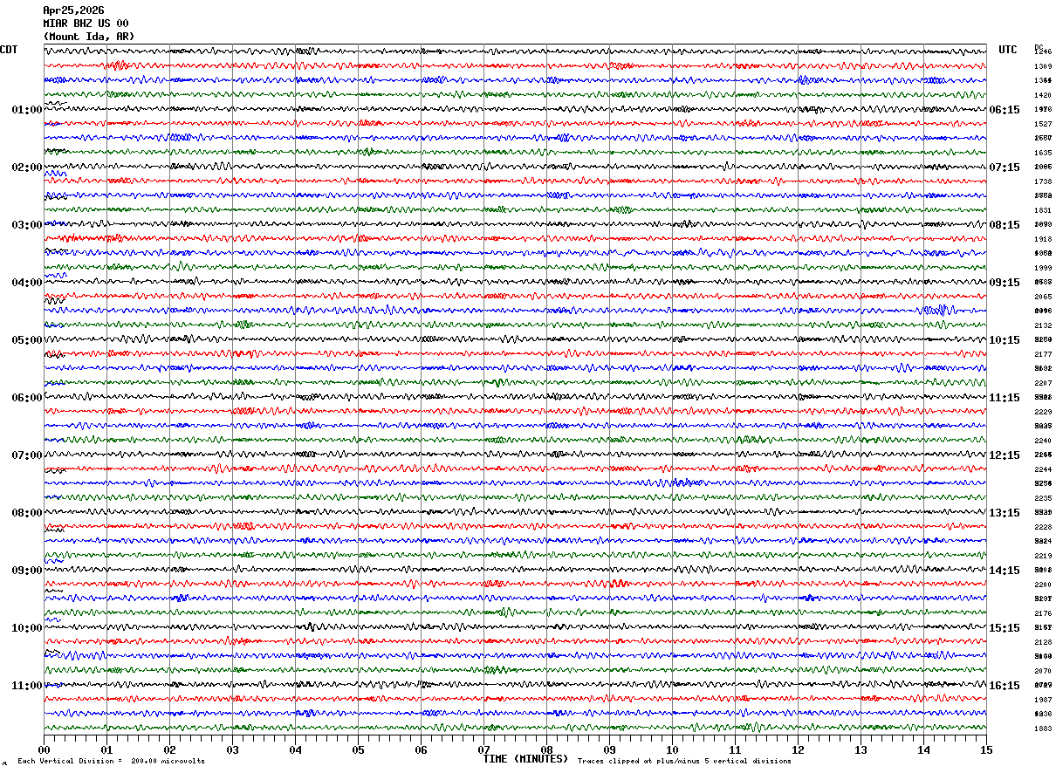The image size is (1056, 773).
Task: Click the '15:15' UTC time label
Action: pos(1004,628)
